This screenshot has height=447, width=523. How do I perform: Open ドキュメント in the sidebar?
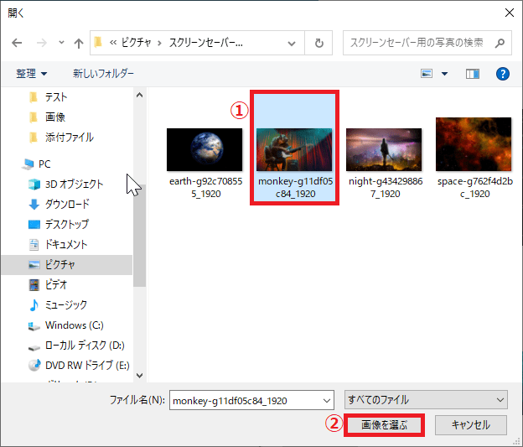point(66,245)
